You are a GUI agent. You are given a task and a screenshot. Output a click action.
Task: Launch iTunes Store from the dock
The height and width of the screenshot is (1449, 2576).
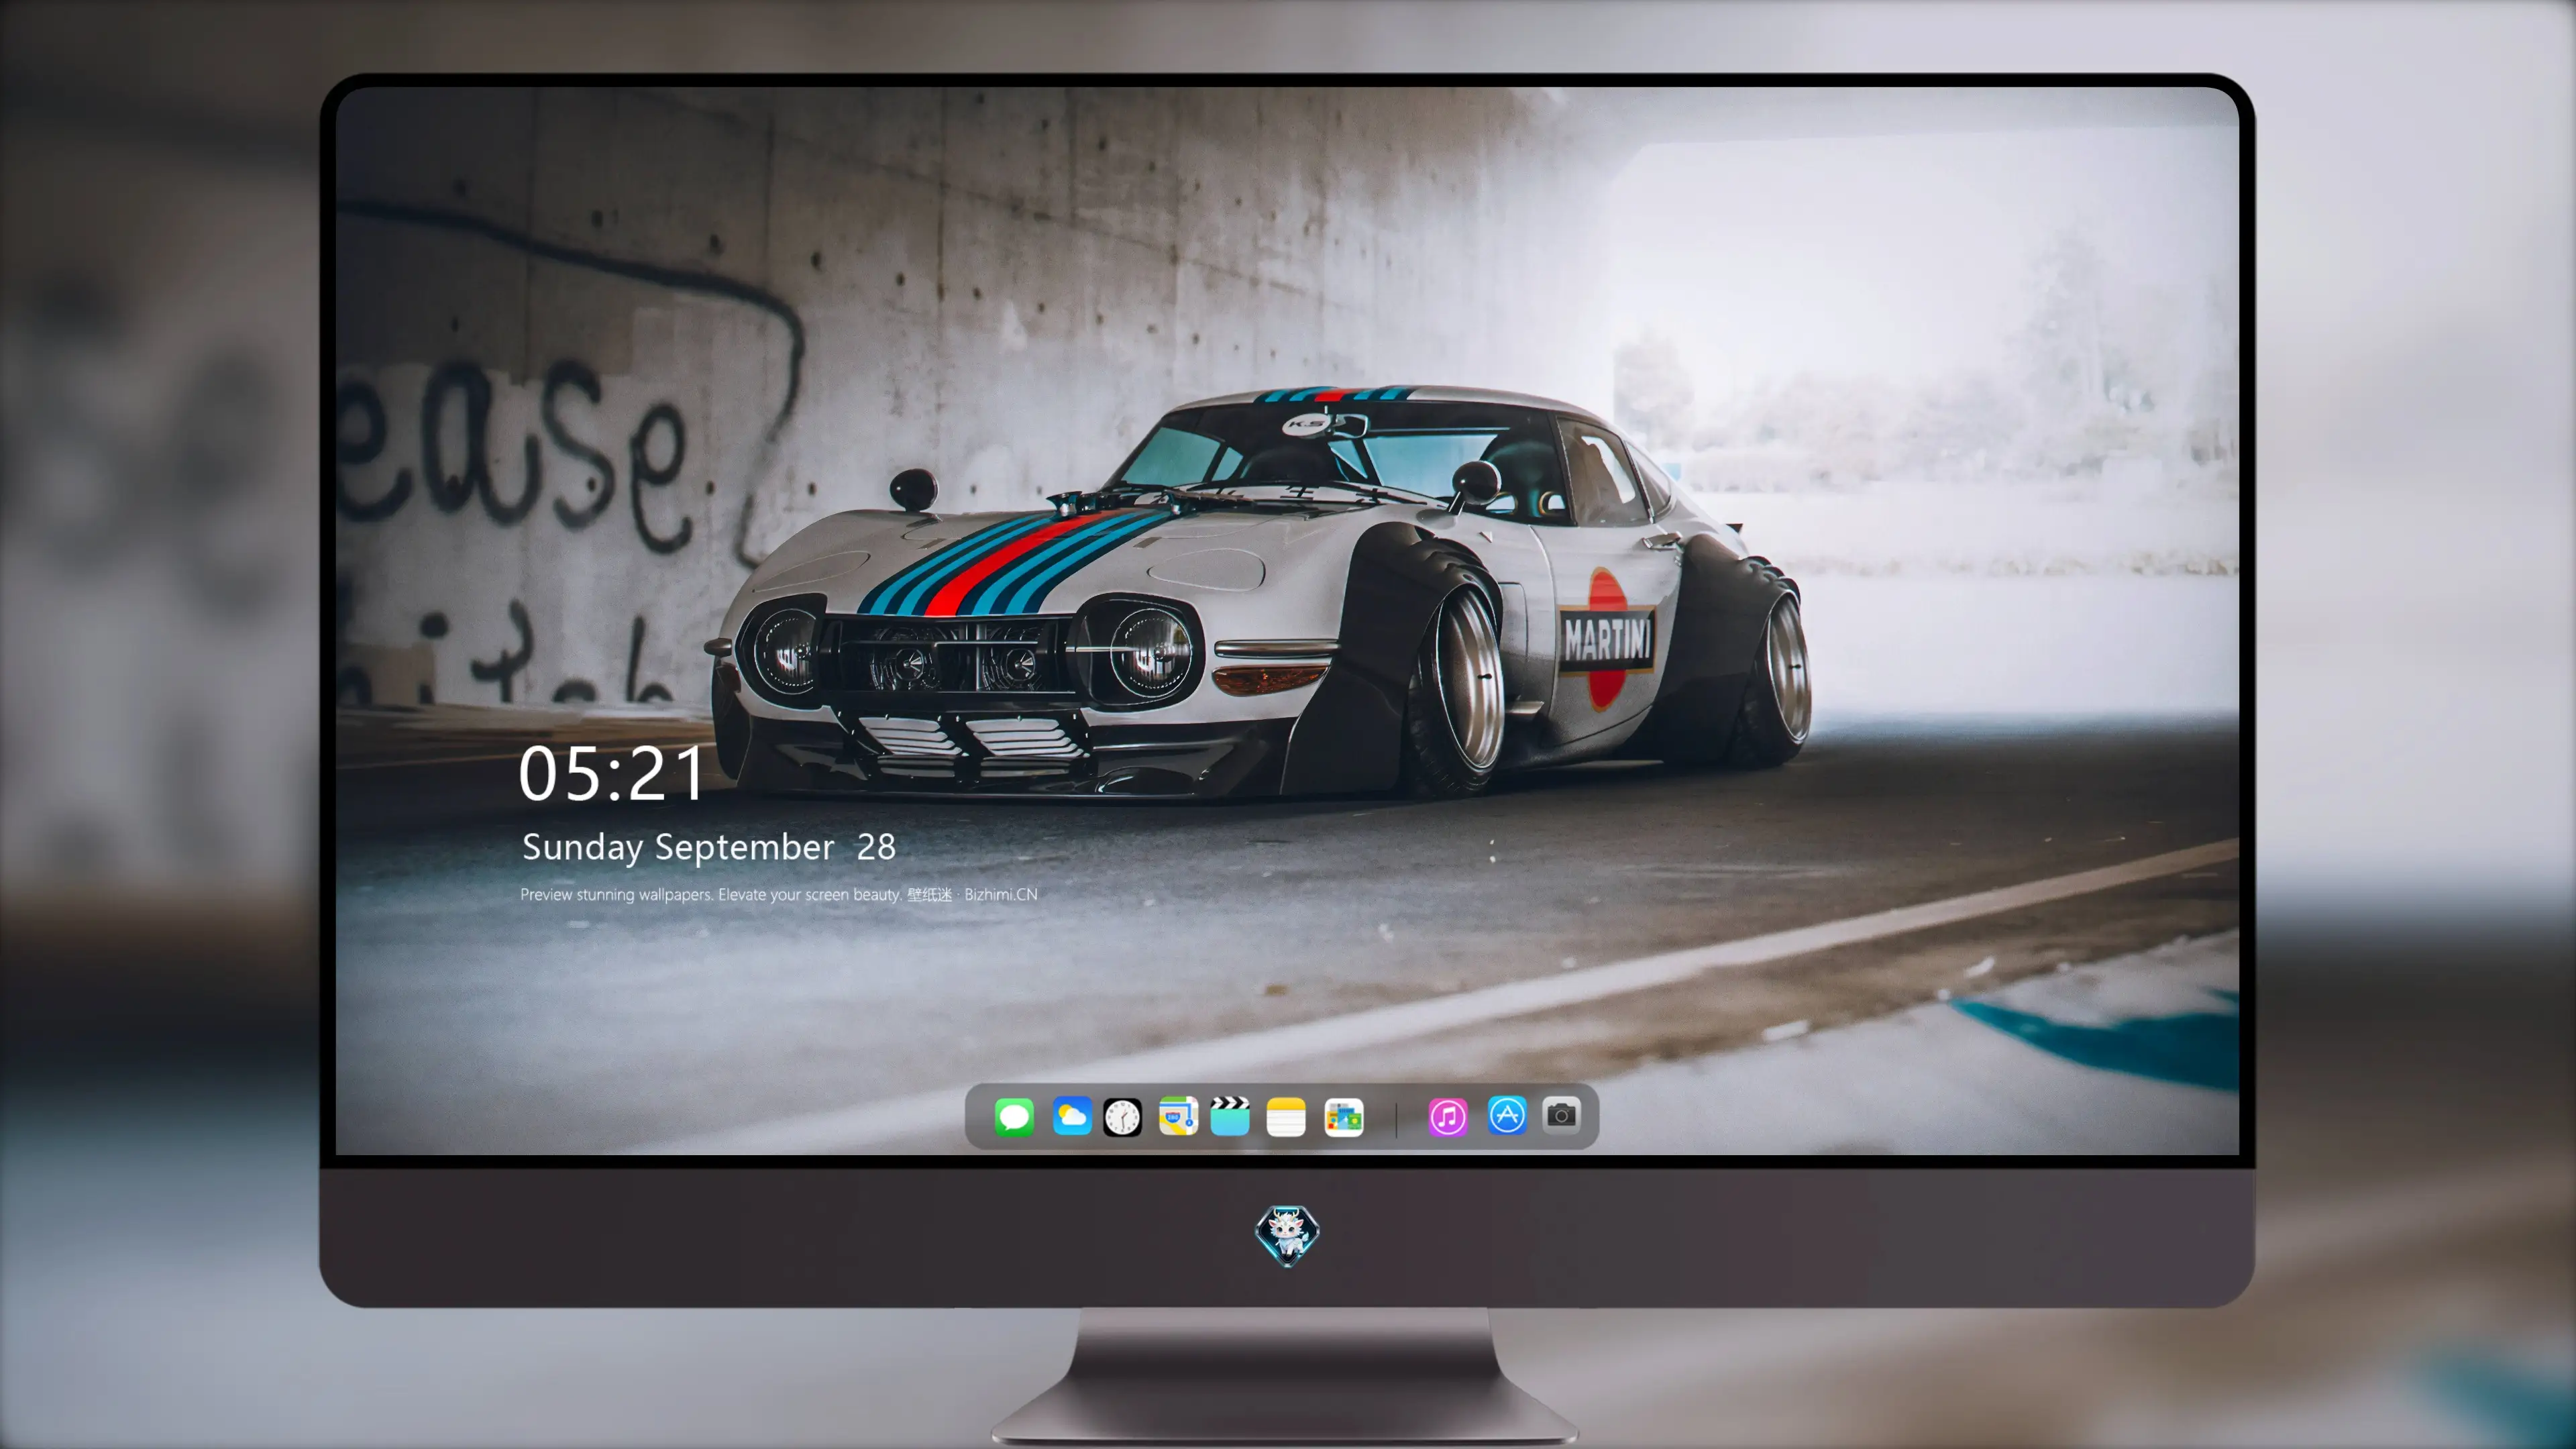point(1448,1117)
